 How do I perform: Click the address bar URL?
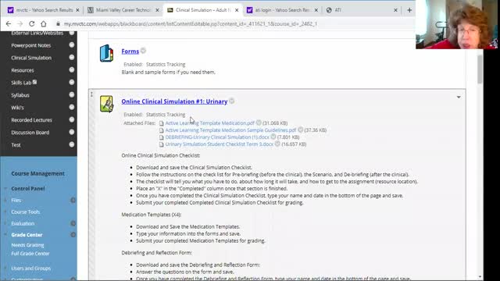191,24
